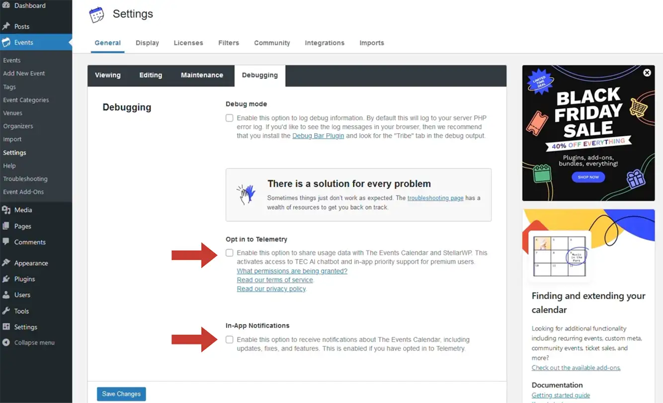Click the Plugins plug icon
The height and width of the screenshot is (403, 663).
pos(6,279)
